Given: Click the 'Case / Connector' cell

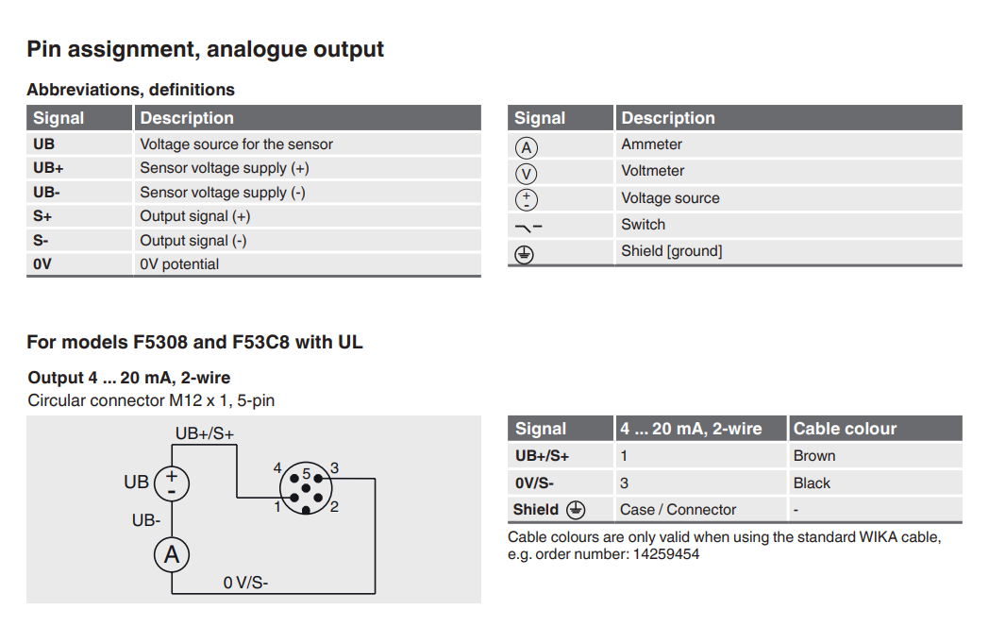Looking at the screenshot, I should [678, 510].
